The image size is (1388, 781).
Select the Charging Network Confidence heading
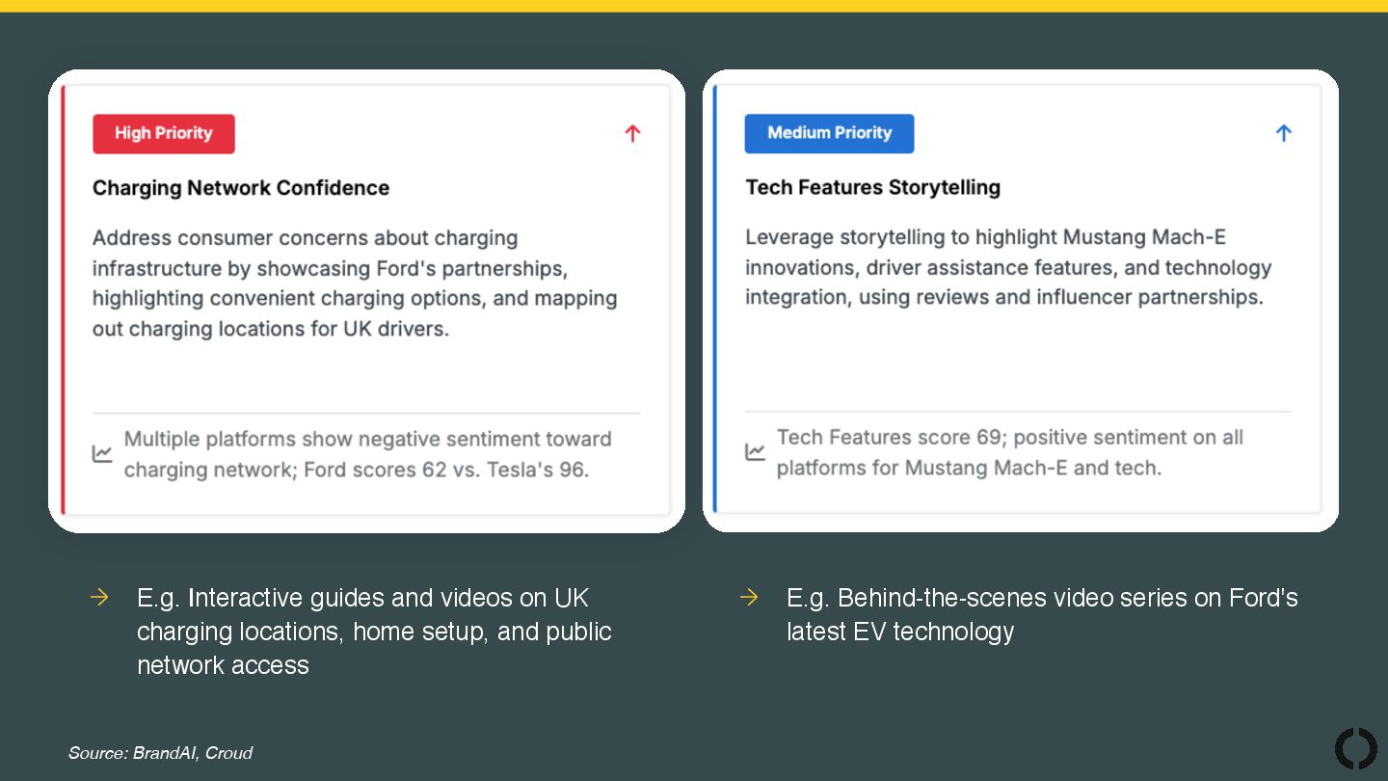tap(241, 188)
